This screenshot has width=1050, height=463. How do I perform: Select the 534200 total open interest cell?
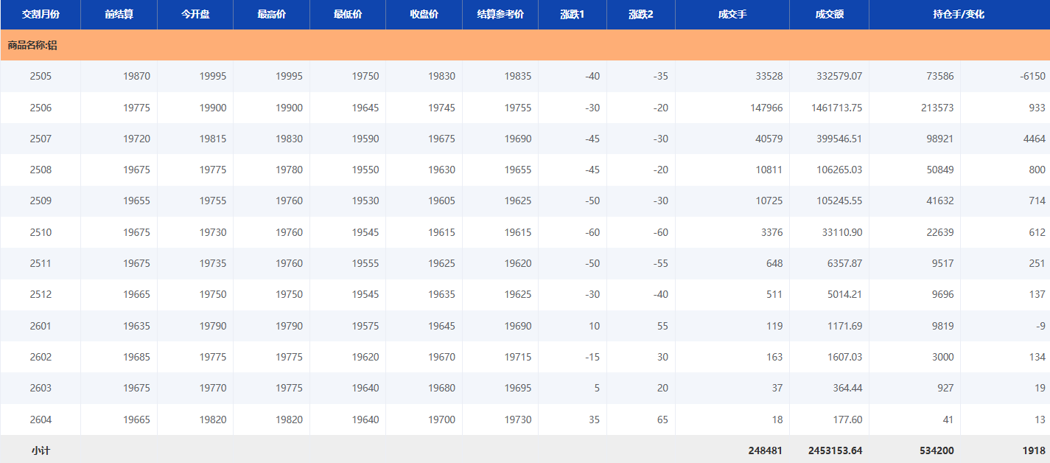click(937, 450)
